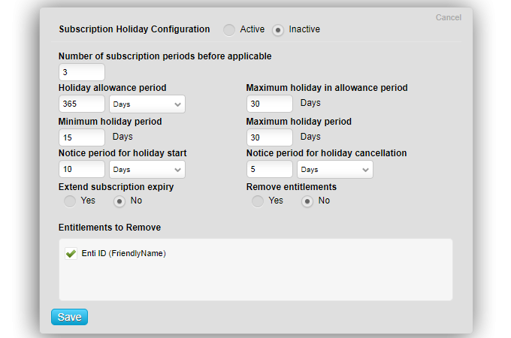Click Notice period for holiday cancellation input
Image resolution: width=511 pixels, height=338 pixels.
click(x=269, y=169)
